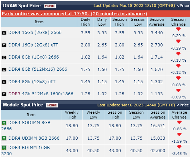This screenshot has width=190, height=157.
Task: Click chip icon beside DDR4 16Gb (2Gx8) 2666
Action: click(x=4, y=33)
